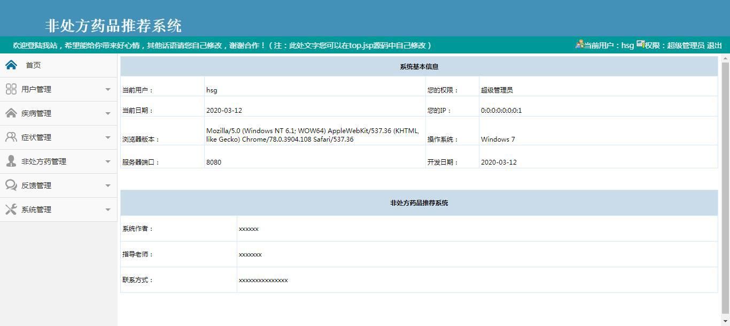The height and width of the screenshot is (326, 730).
Task: Click the server port value 8080
Action: 214,162
